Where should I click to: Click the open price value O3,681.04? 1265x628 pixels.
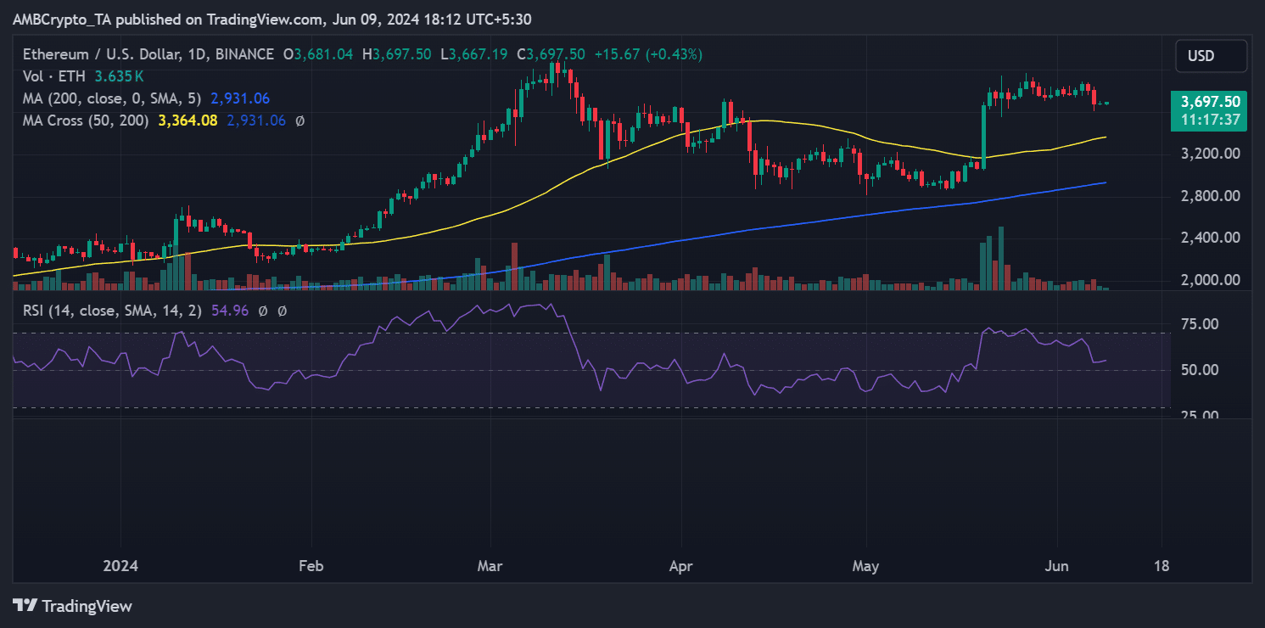coord(319,54)
